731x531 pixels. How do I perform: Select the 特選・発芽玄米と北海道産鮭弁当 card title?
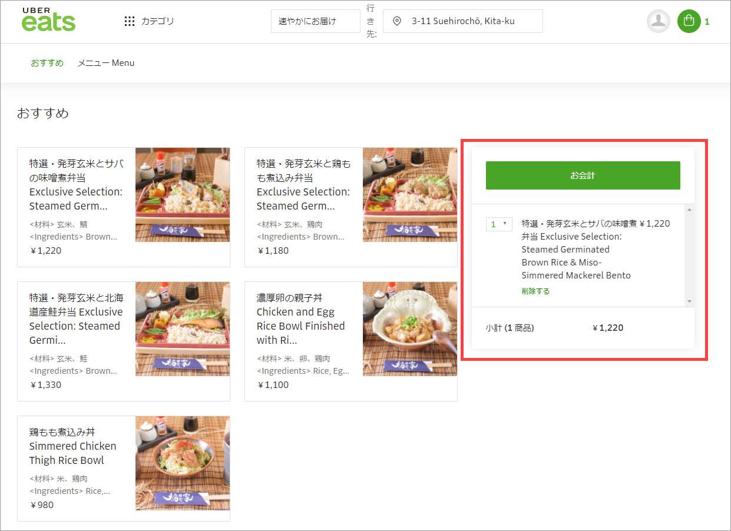[x=77, y=319]
